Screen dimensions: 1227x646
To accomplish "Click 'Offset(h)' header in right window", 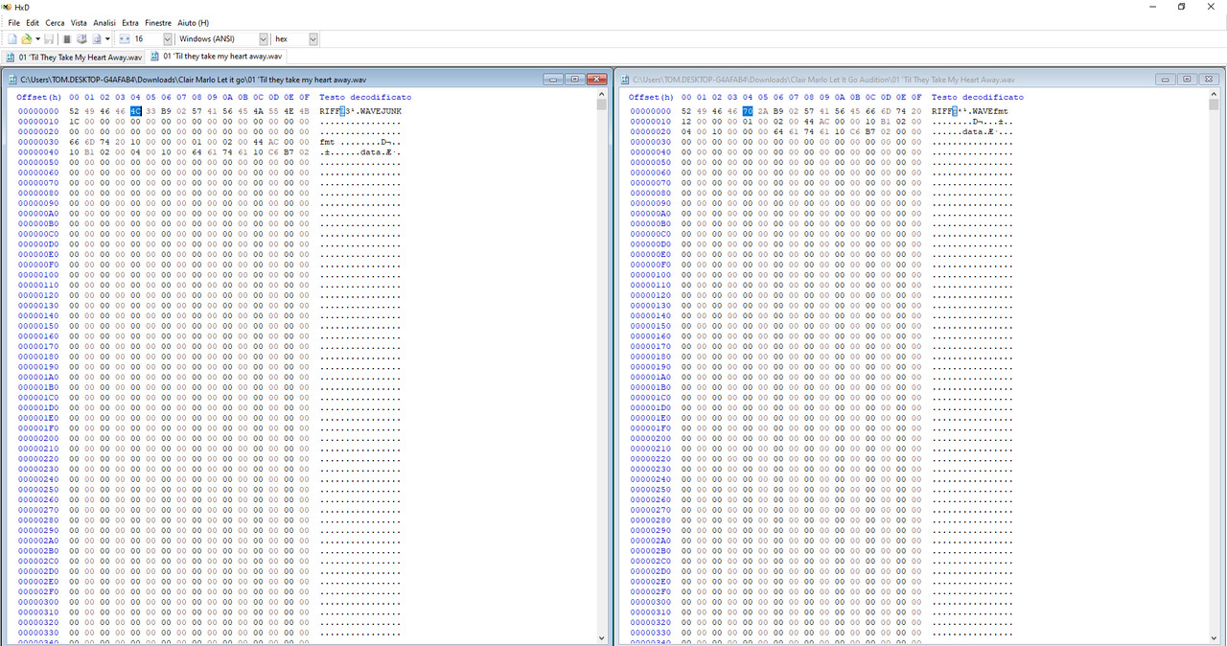I will (x=651, y=97).
